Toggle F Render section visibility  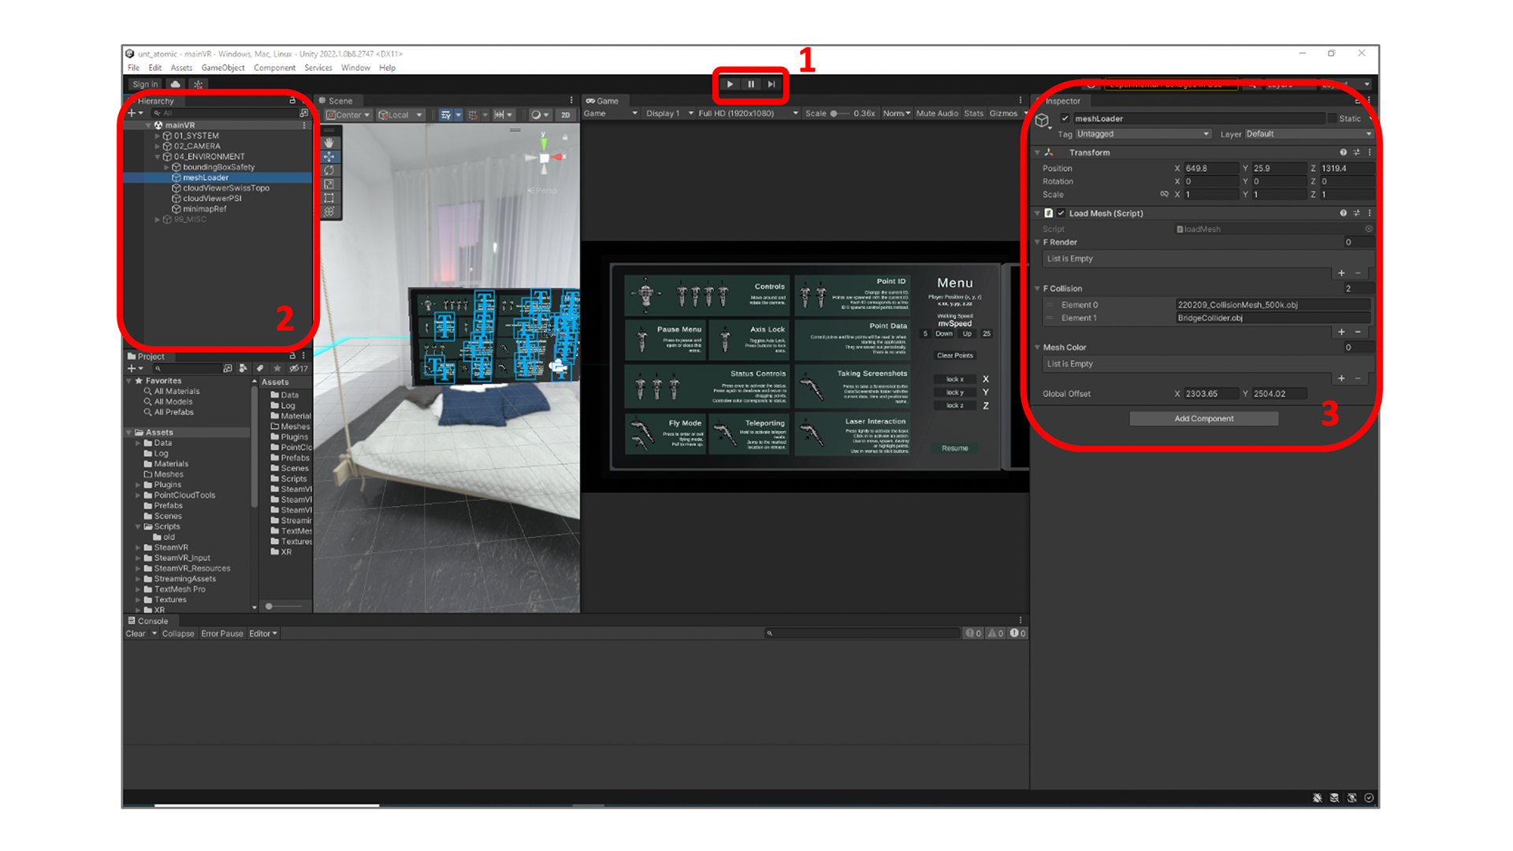(x=1040, y=242)
